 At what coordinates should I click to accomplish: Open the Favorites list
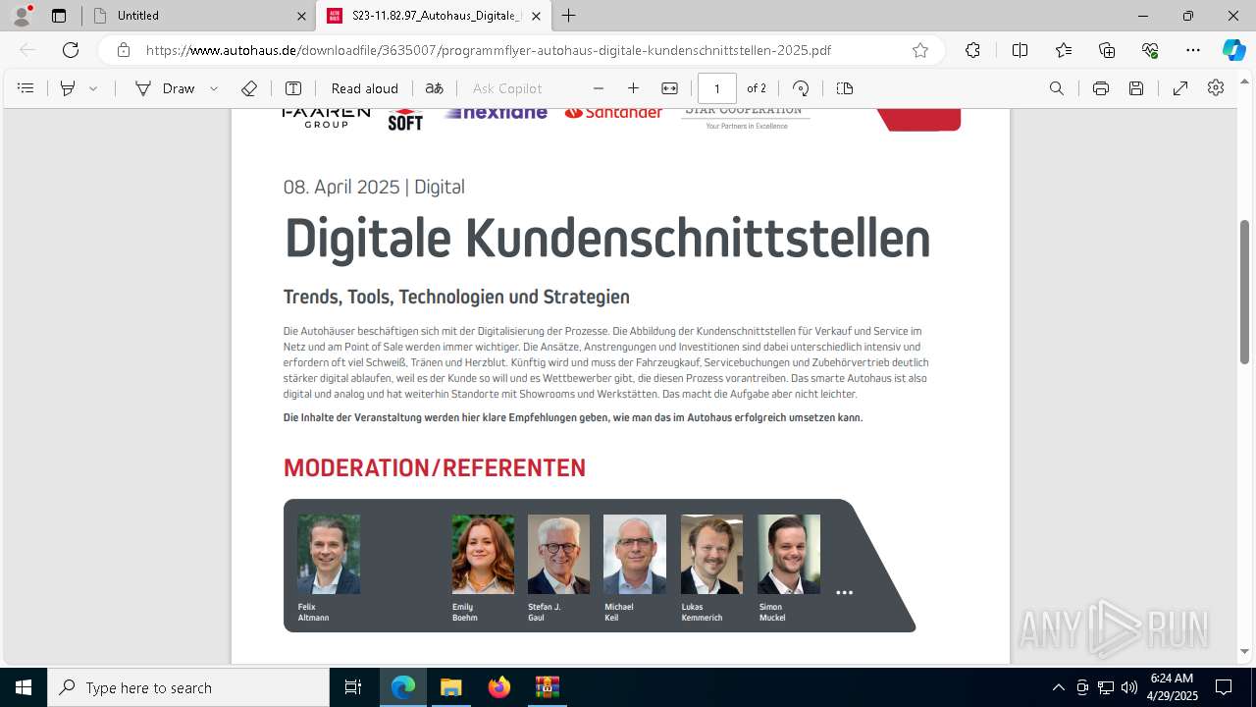[1064, 50]
